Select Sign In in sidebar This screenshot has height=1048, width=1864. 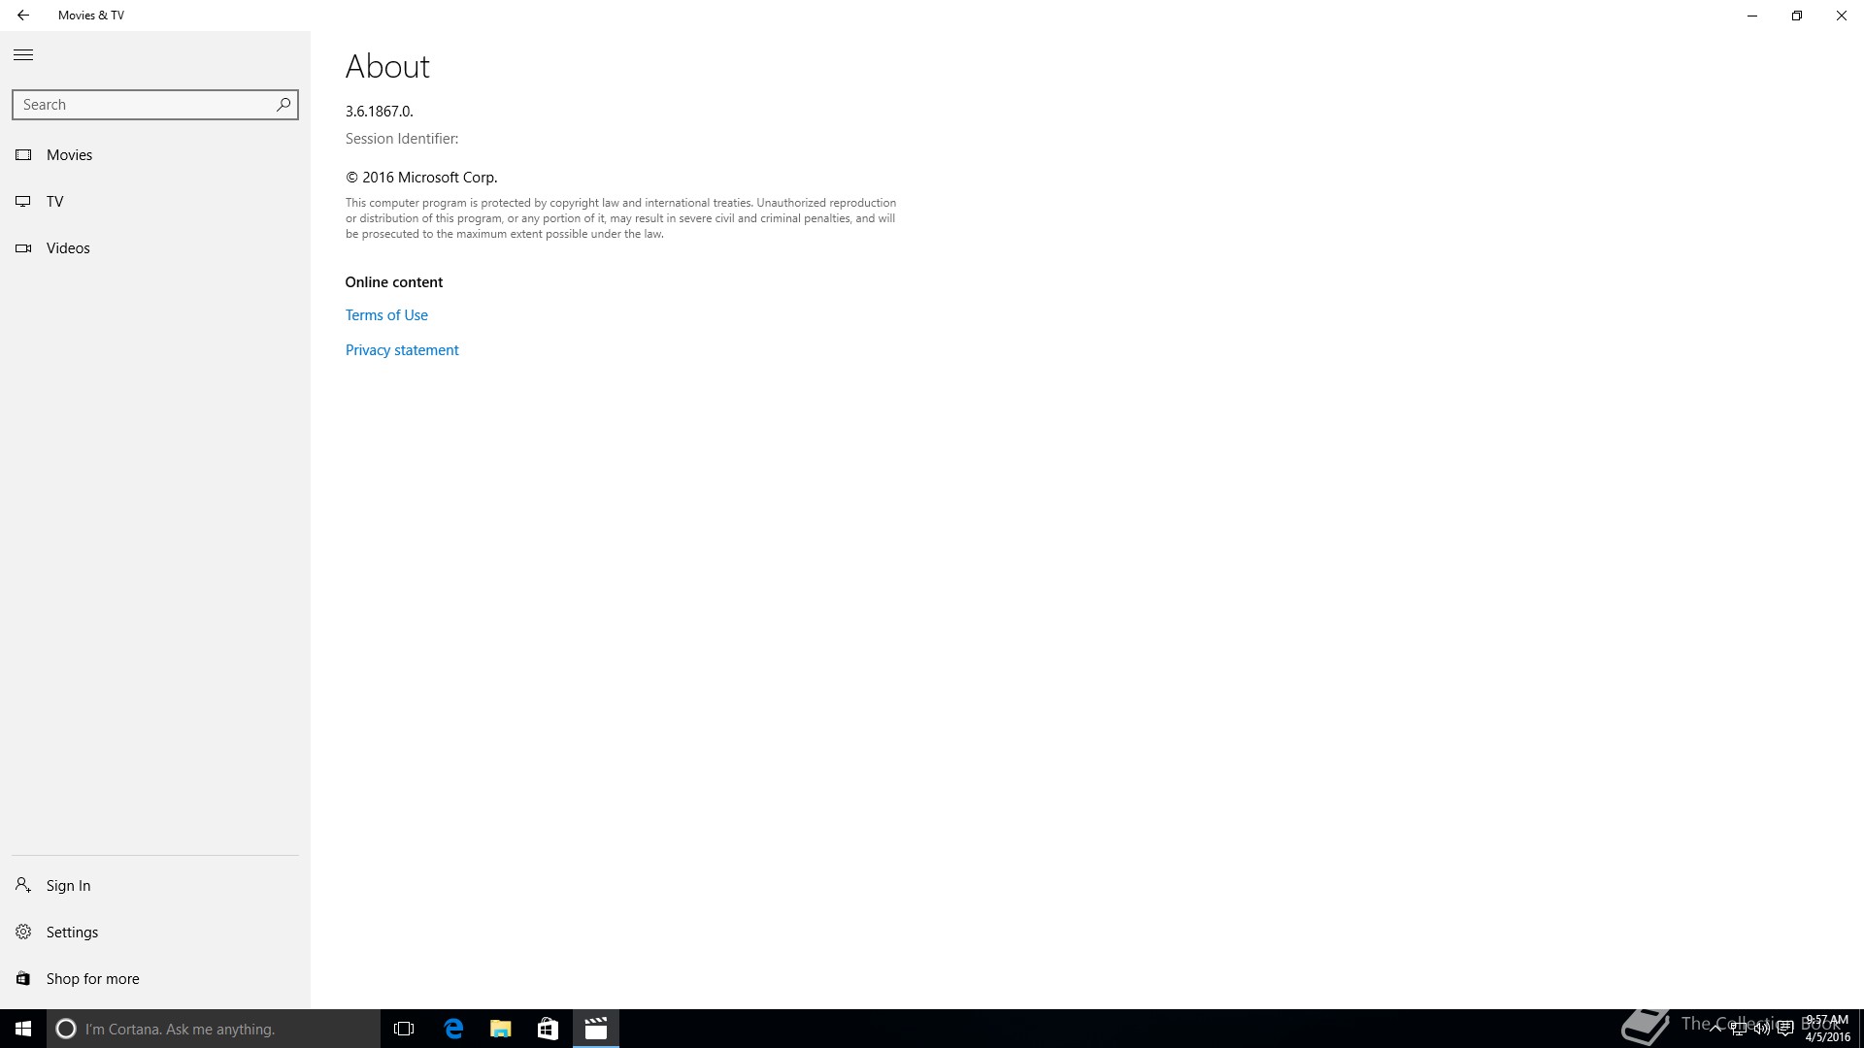[155, 886]
